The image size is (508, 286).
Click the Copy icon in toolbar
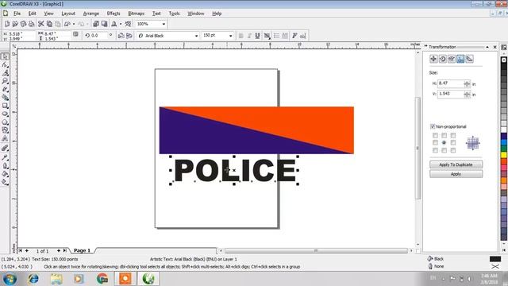coord(49,24)
